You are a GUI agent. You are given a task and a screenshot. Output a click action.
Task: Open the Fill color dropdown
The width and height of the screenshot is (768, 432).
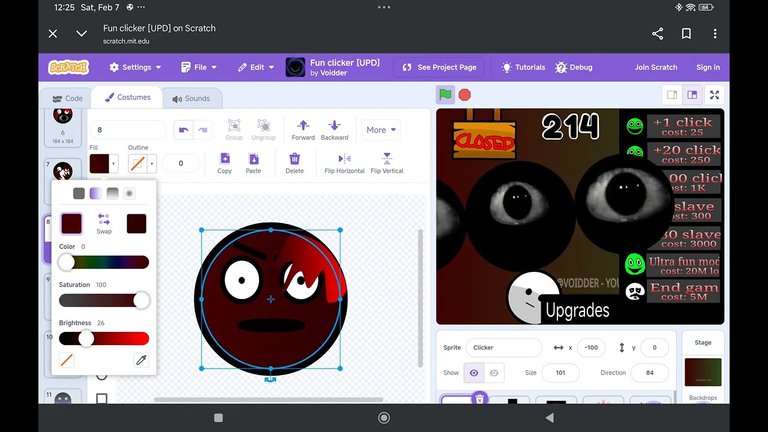pyautogui.click(x=103, y=163)
